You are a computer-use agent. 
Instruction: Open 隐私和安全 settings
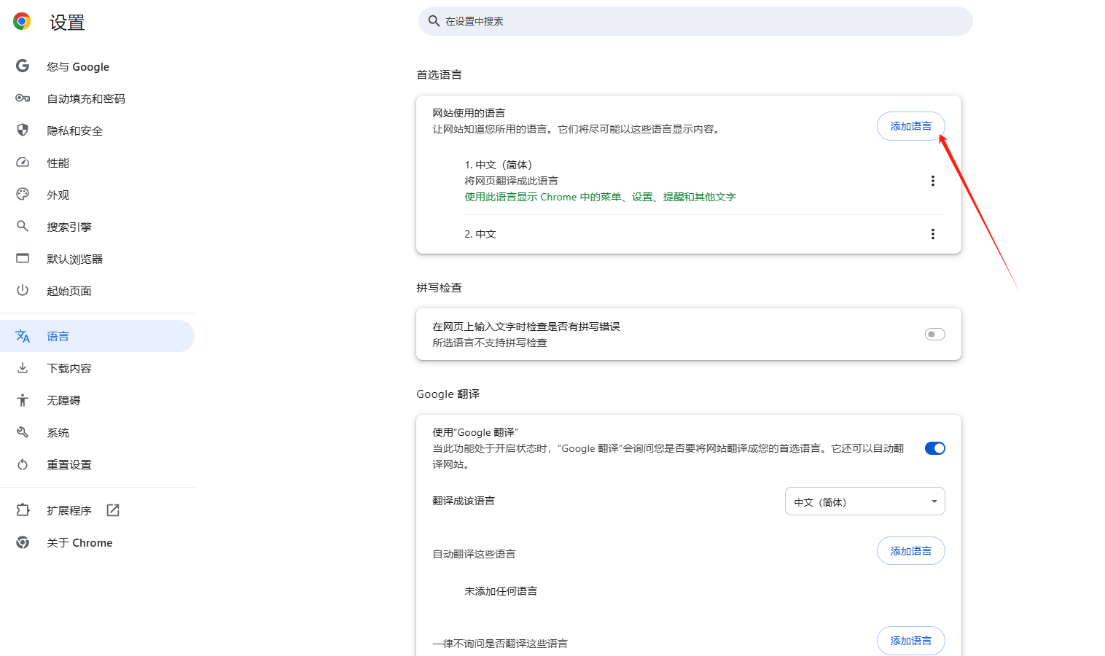98,130
